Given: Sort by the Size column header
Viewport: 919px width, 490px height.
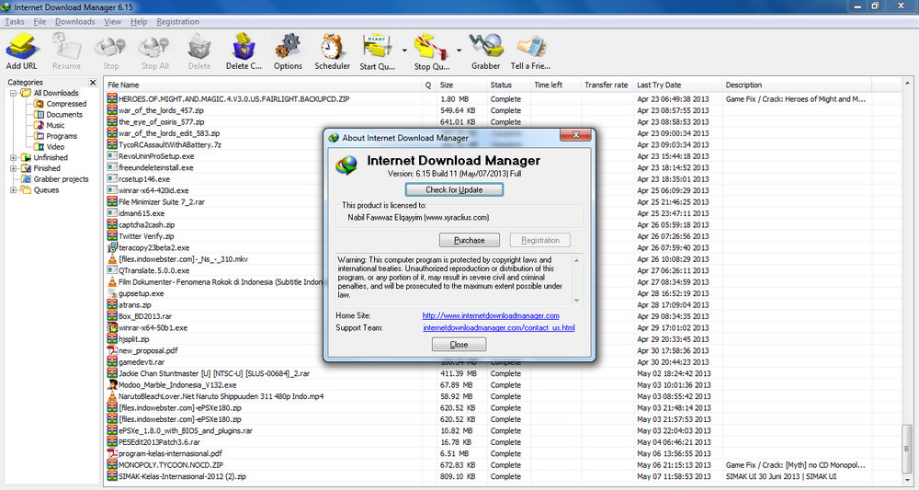Looking at the screenshot, I should 462,85.
